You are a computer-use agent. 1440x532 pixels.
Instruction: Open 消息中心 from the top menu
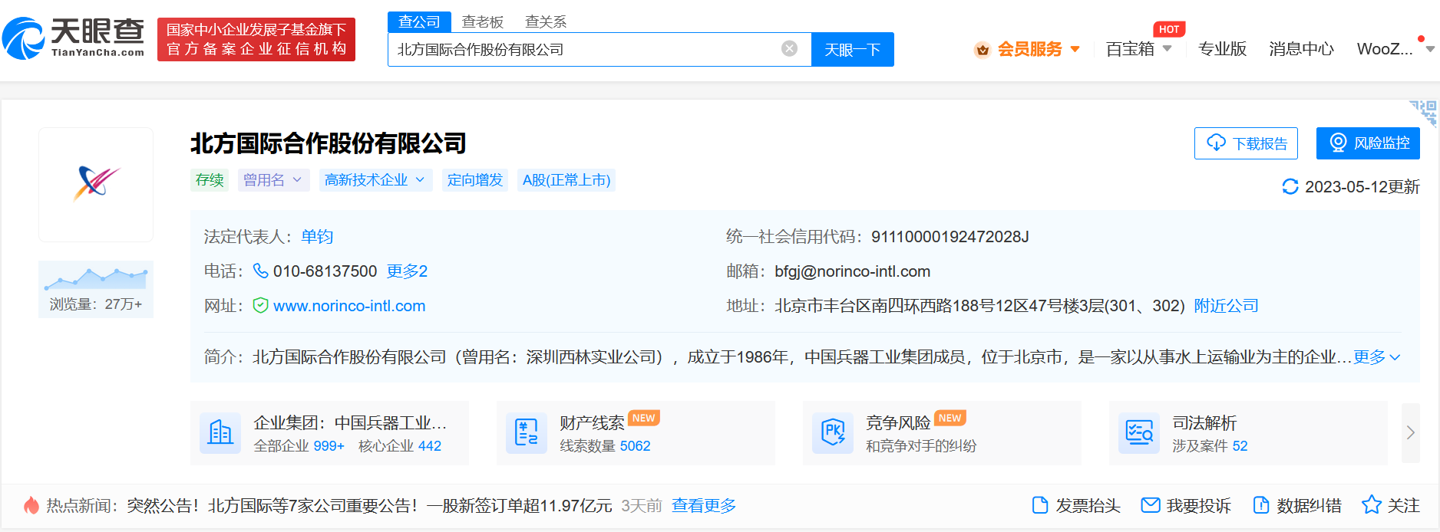(x=1301, y=49)
